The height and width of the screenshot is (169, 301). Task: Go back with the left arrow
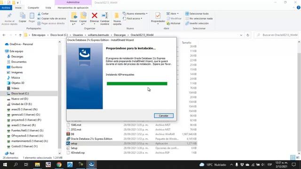coord(4,35)
